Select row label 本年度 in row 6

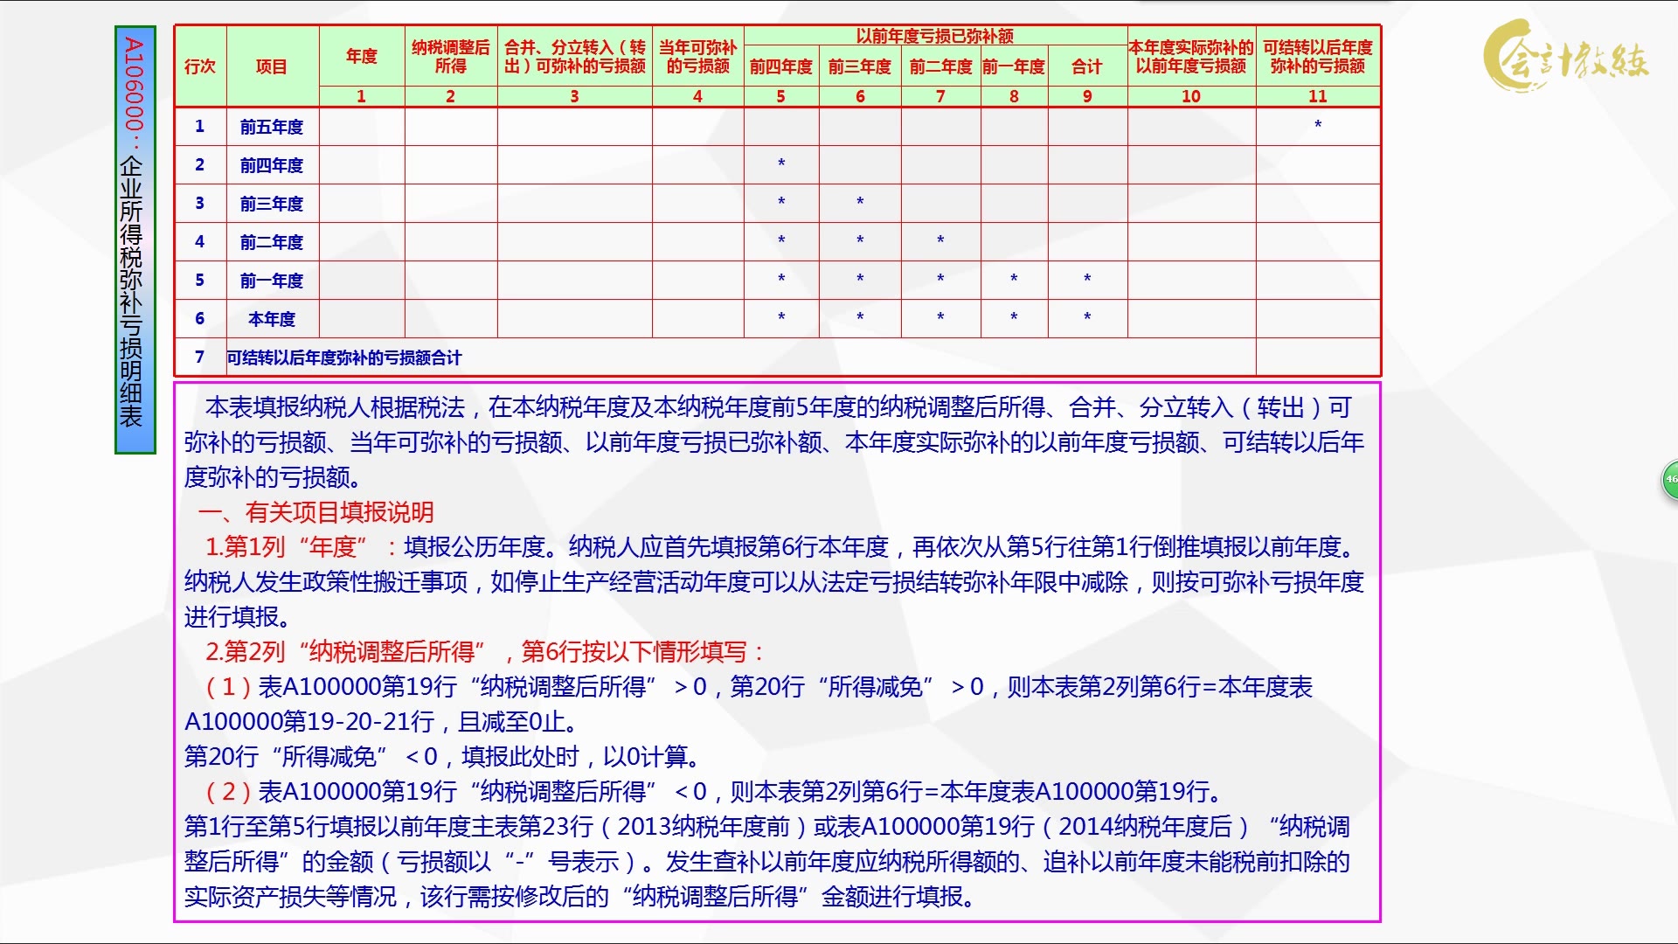pyautogui.click(x=272, y=319)
